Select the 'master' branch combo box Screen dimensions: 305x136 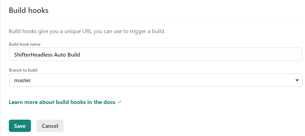tap(156, 80)
